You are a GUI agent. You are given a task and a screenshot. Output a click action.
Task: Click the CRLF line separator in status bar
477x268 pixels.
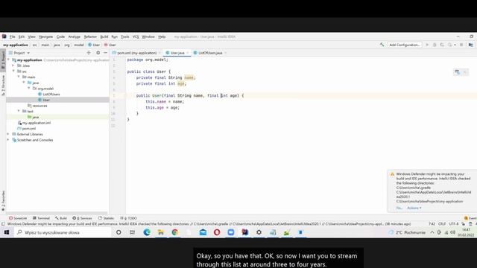[x=442, y=224]
